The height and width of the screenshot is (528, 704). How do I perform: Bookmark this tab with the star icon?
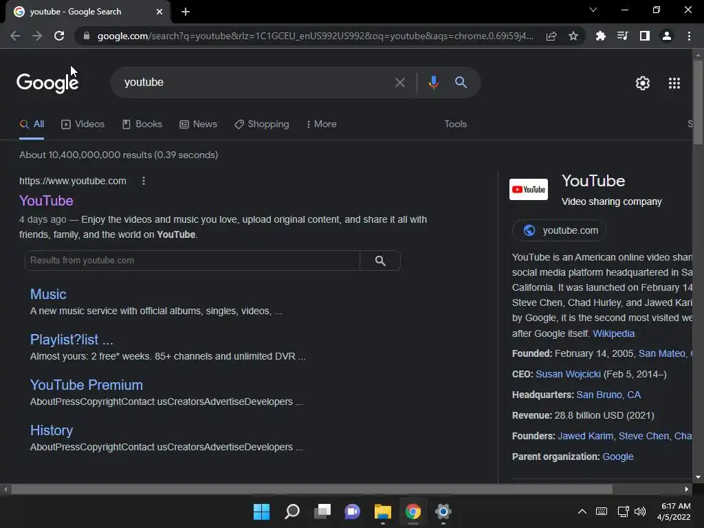pos(573,36)
